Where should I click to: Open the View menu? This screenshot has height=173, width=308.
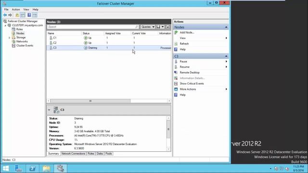tap(26, 10)
